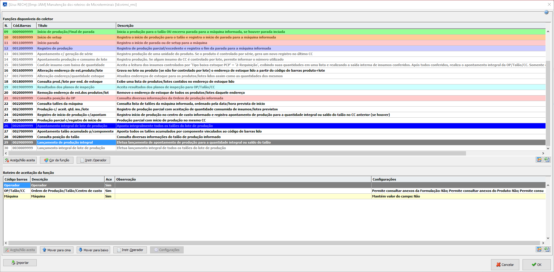The width and height of the screenshot is (554, 272).
Task: Select 'Apontamento produção e consumo de lote'
Action: (274, 59)
